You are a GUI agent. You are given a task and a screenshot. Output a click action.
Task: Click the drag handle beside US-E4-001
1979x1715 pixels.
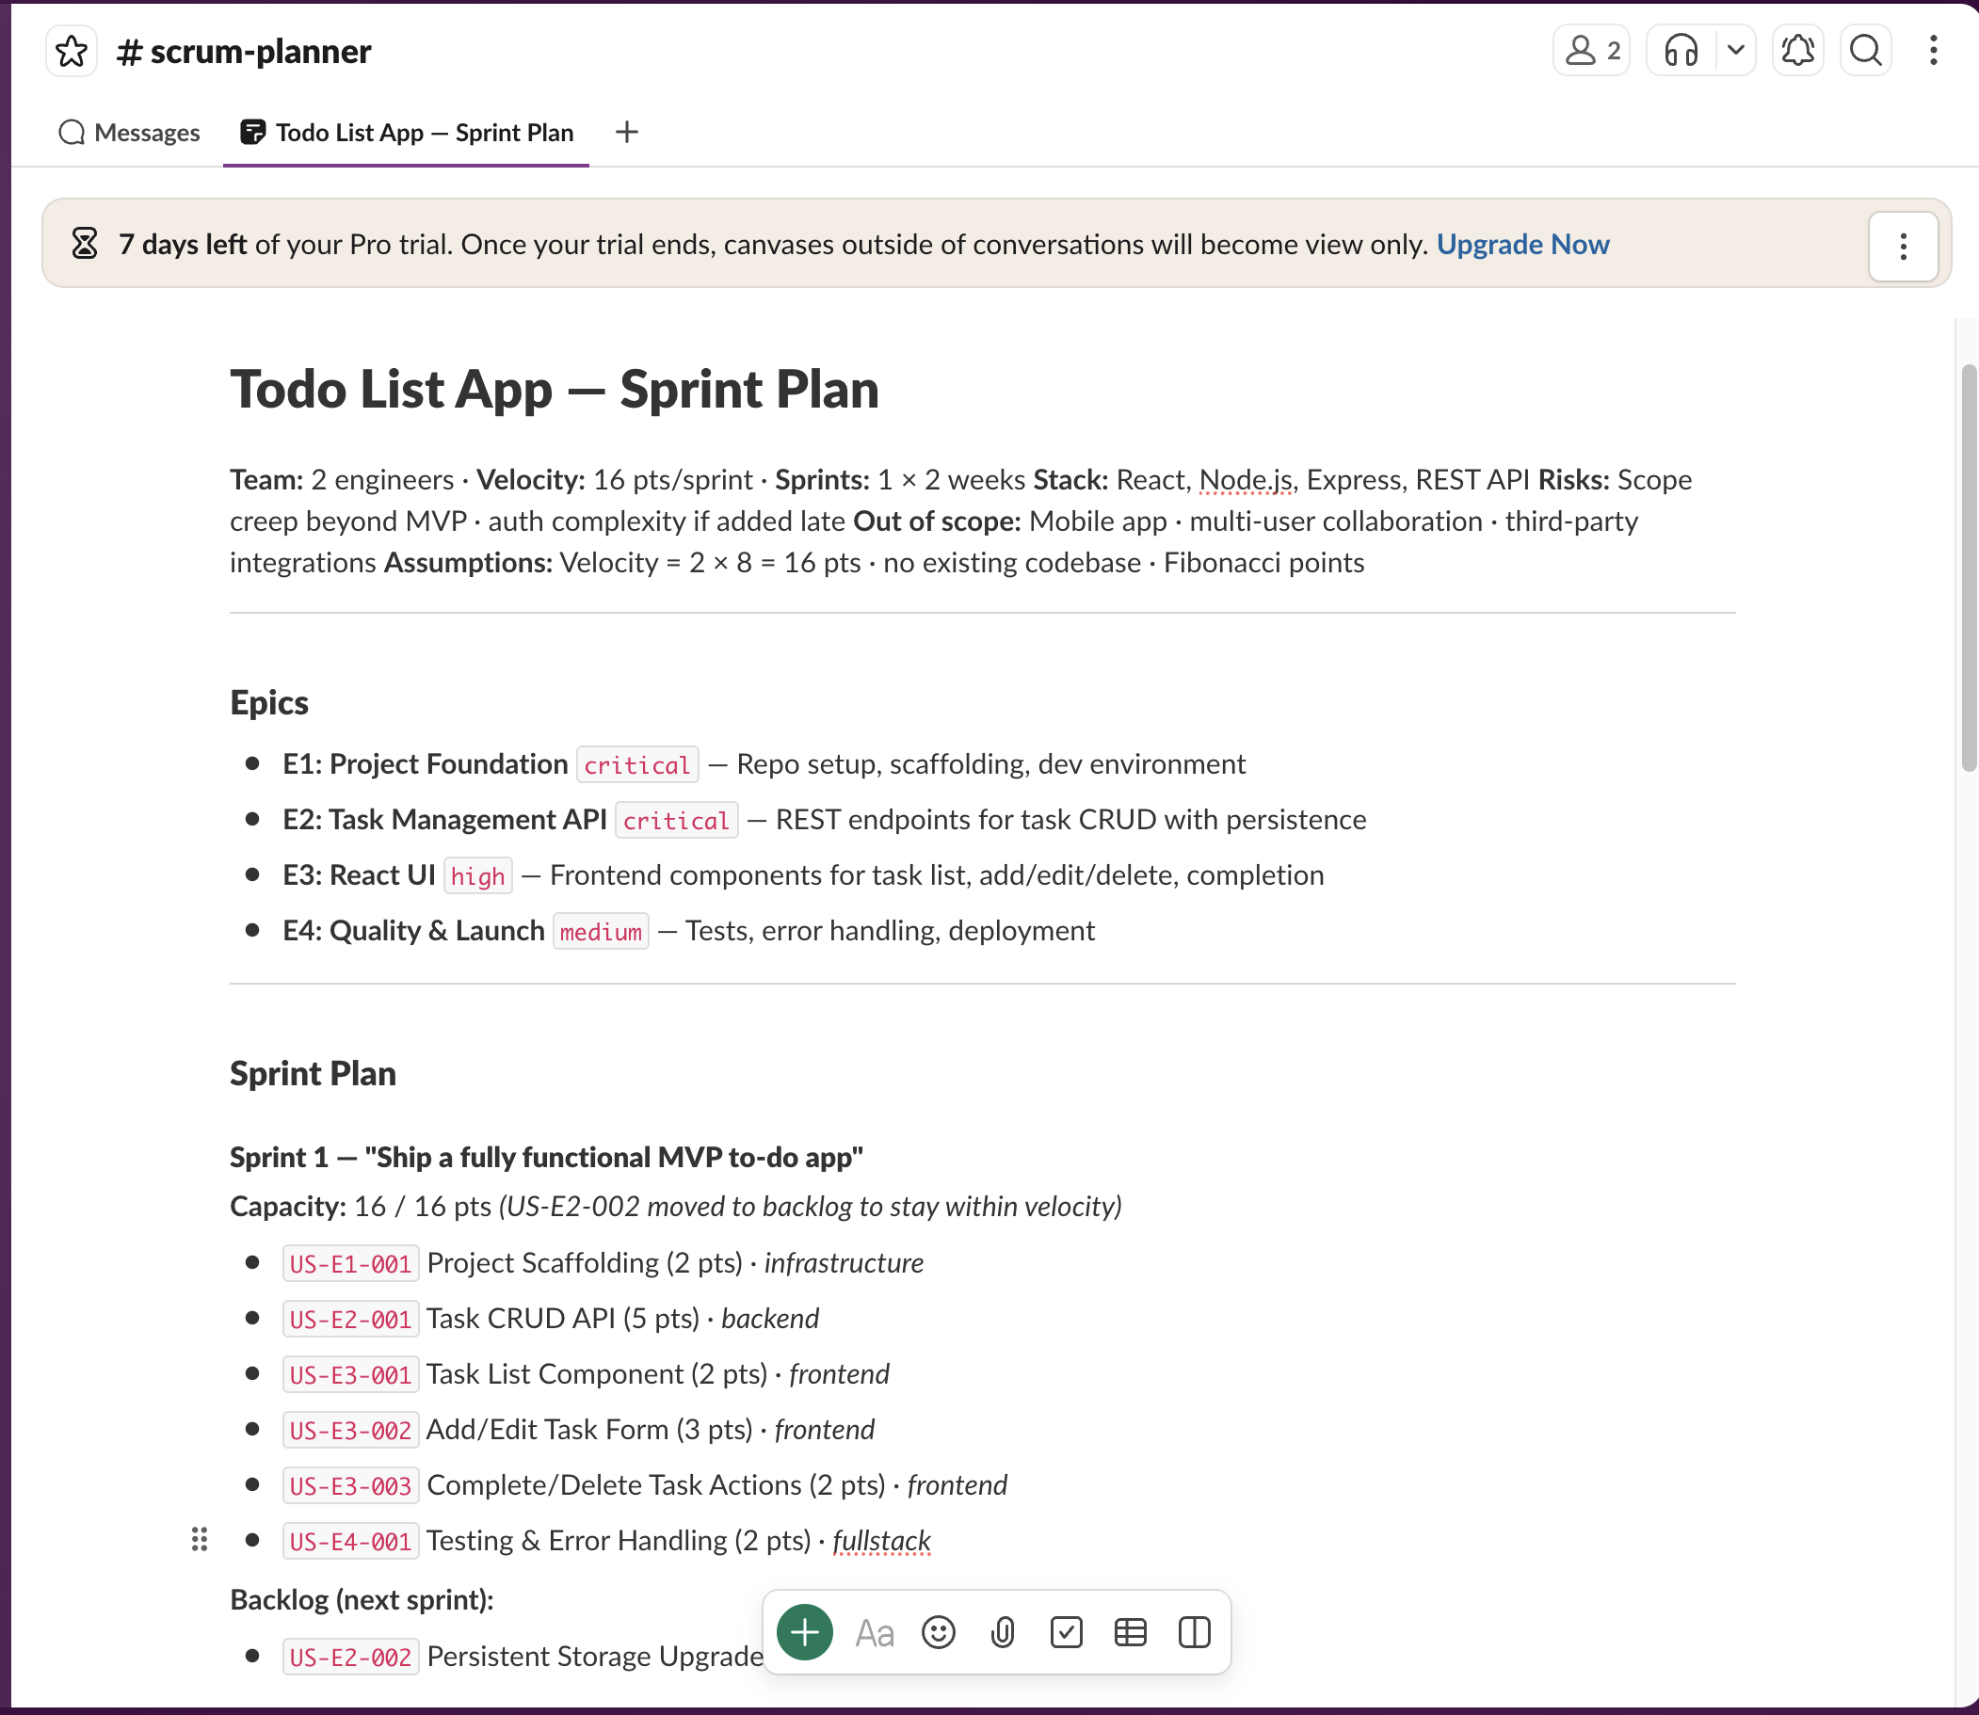[200, 1540]
